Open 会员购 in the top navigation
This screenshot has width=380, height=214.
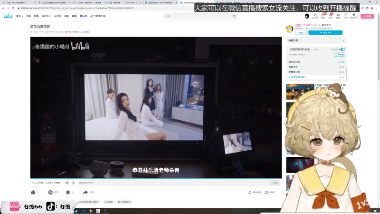coord(57,16)
